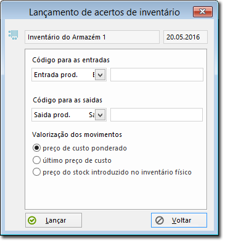Expand the saidas code dropdown arrow

(x=100, y=115)
